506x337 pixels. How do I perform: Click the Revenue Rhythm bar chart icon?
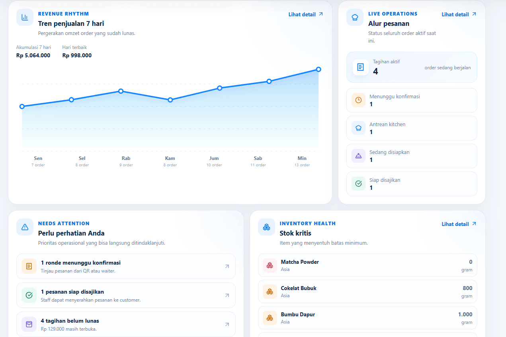pos(25,17)
